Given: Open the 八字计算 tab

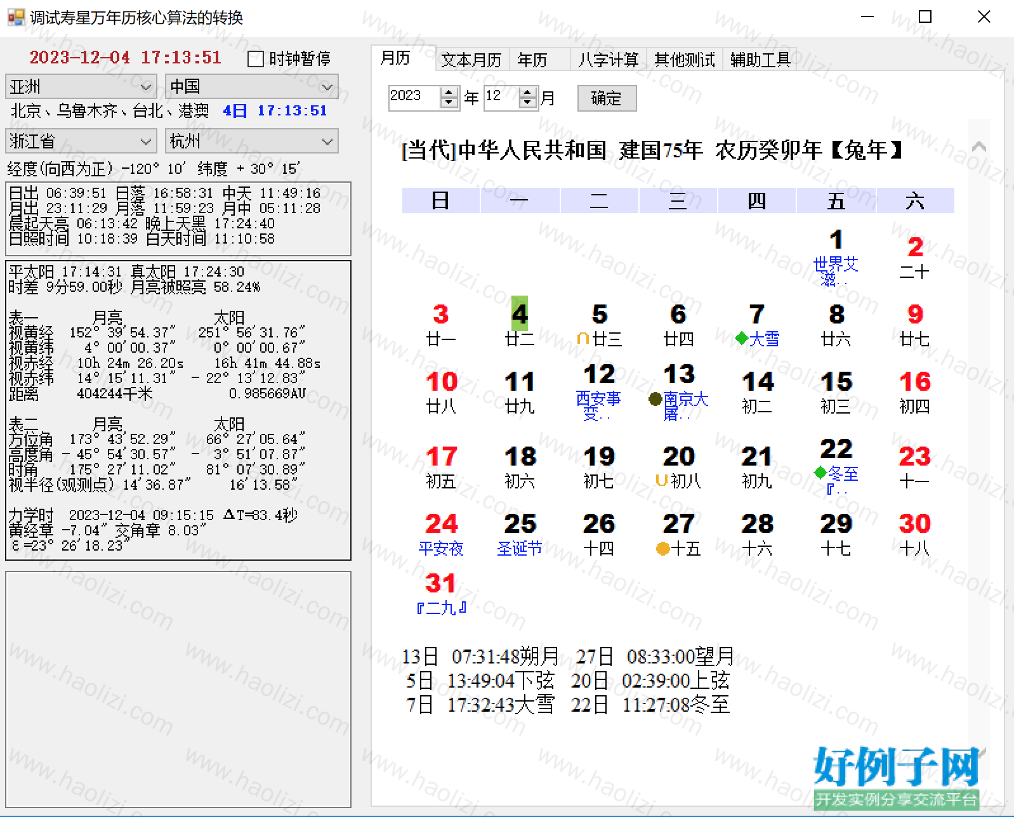Looking at the screenshot, I should (608, 60).
